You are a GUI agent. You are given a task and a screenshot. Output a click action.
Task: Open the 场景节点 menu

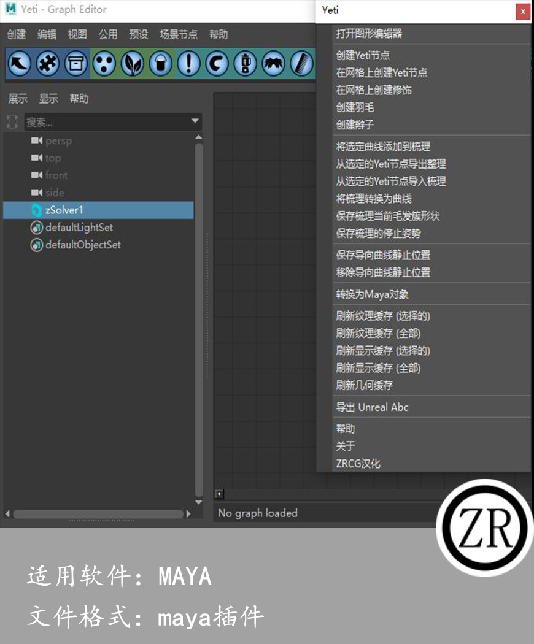[x=179, y=35]
